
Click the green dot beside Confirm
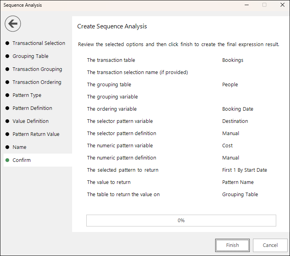point(7,160)
